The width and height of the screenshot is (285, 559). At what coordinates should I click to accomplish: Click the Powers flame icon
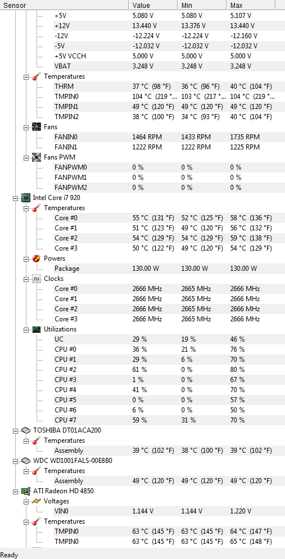[x=37, y=258]
